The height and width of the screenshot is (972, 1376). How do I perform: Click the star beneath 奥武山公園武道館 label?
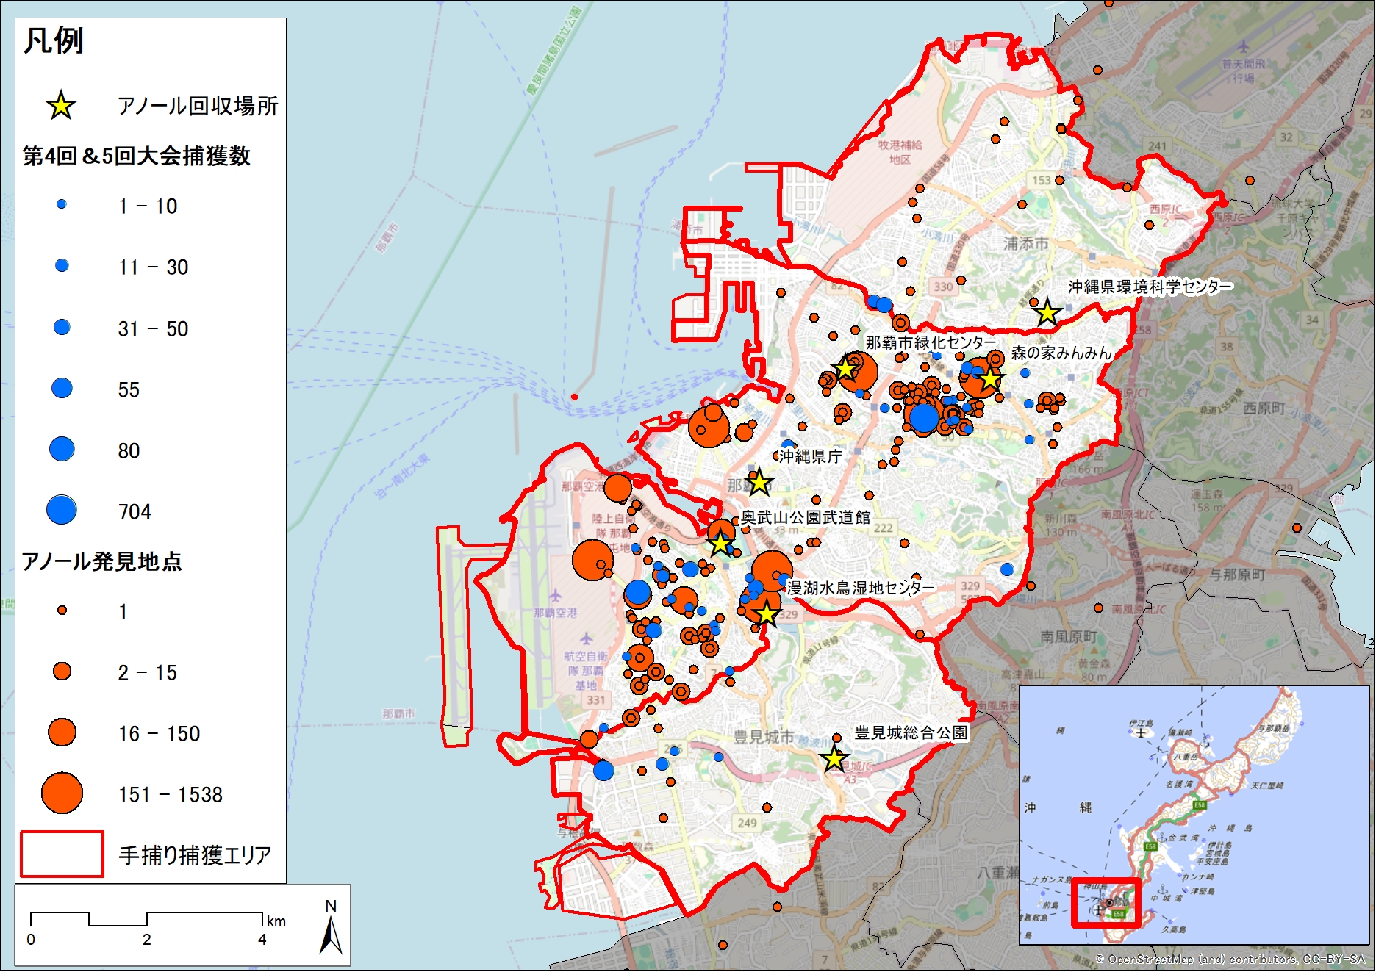click(x=720, y=544)
